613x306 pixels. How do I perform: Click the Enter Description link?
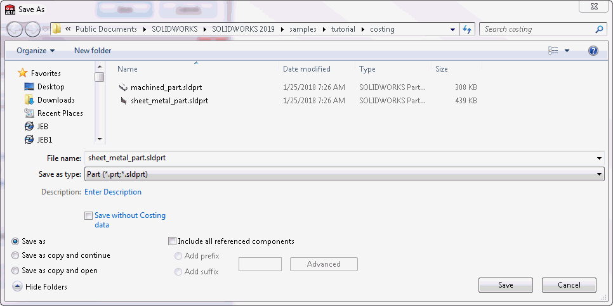[113, 192]
